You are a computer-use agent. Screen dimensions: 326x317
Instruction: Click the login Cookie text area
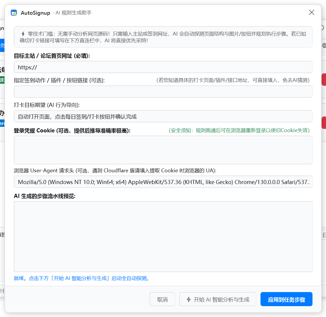(x=163, y=150)
